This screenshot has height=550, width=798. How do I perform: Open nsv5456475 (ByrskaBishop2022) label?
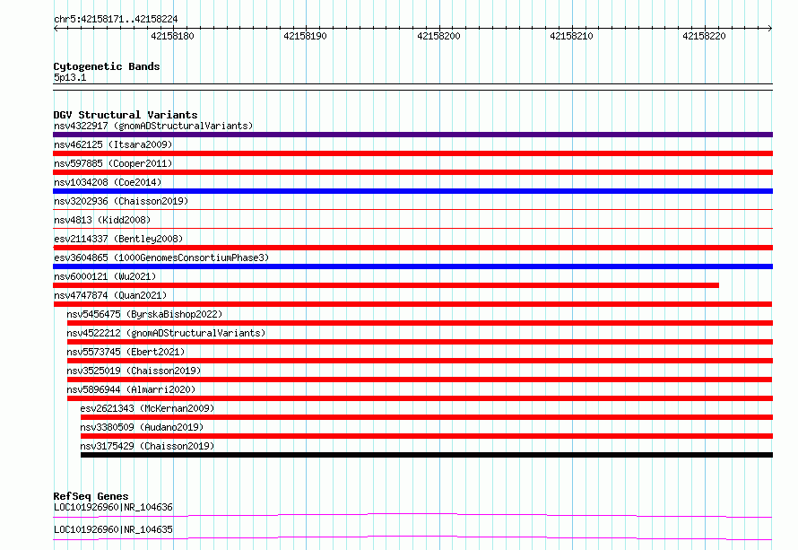(144, 314)
